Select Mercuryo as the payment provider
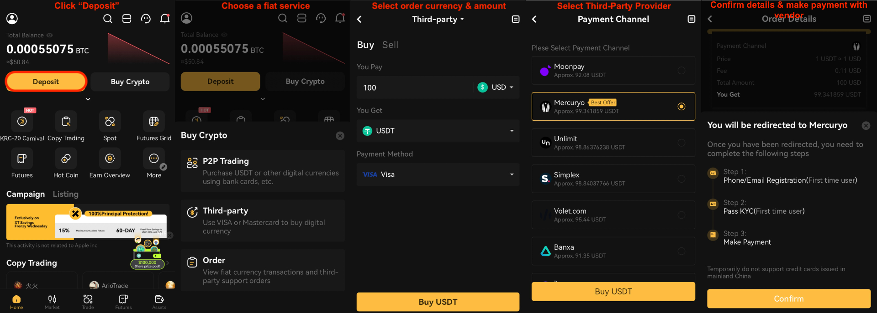 pyautogui.click(x=613, y=106)
